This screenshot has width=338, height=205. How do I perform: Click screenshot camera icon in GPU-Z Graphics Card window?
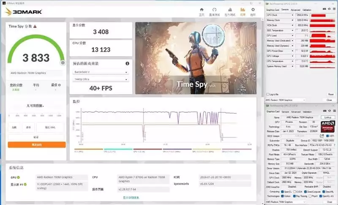(x=324, y=111)
